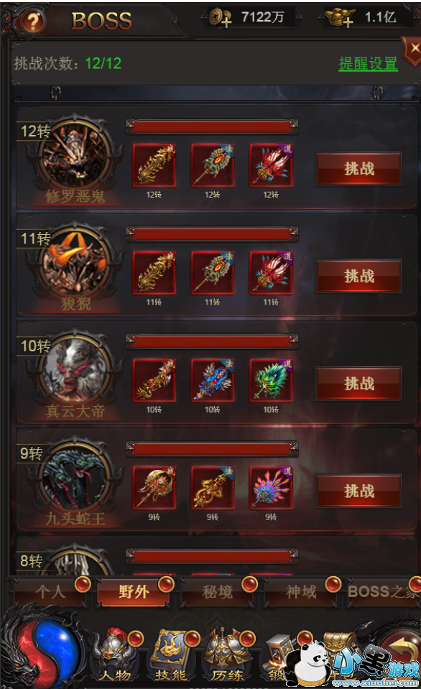This screenshot has width=421, height=689.
Task: Click the 狻猊 boss health bar
Action: [212, 234]
